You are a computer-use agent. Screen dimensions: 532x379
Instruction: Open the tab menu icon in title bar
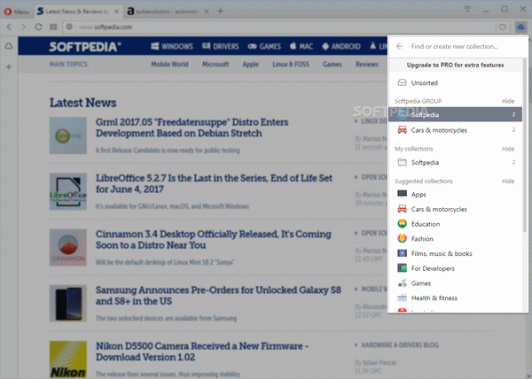[467, 9]
